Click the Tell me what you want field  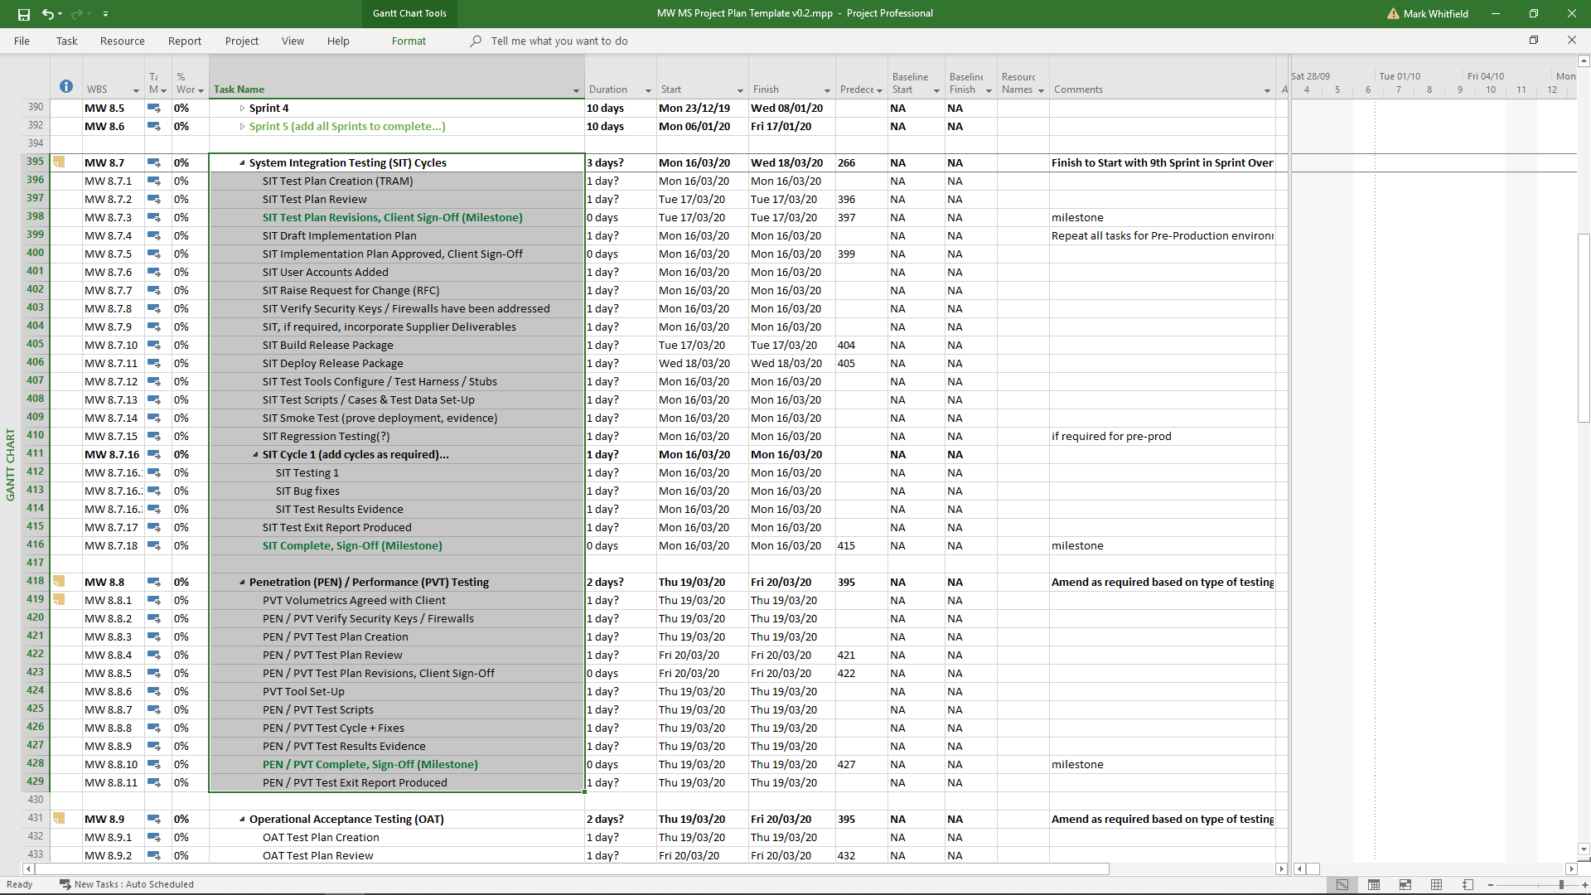559,41
